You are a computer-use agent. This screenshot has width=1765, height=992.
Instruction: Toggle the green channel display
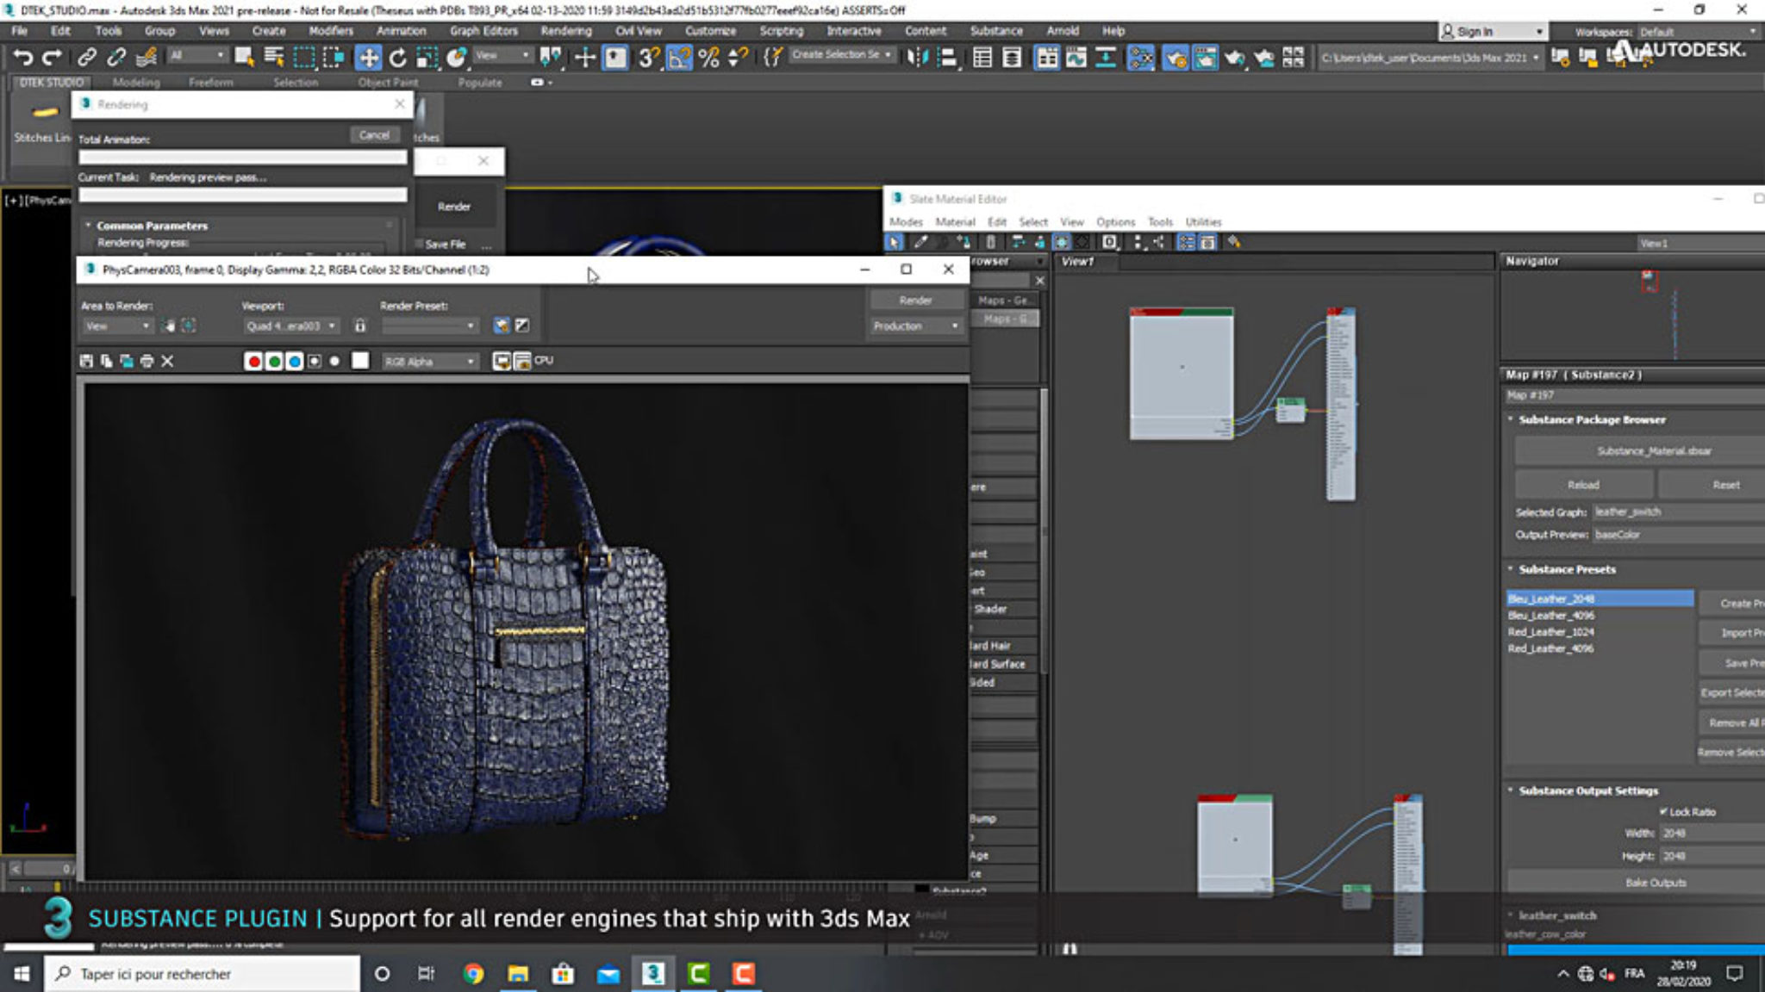[274, 361]
